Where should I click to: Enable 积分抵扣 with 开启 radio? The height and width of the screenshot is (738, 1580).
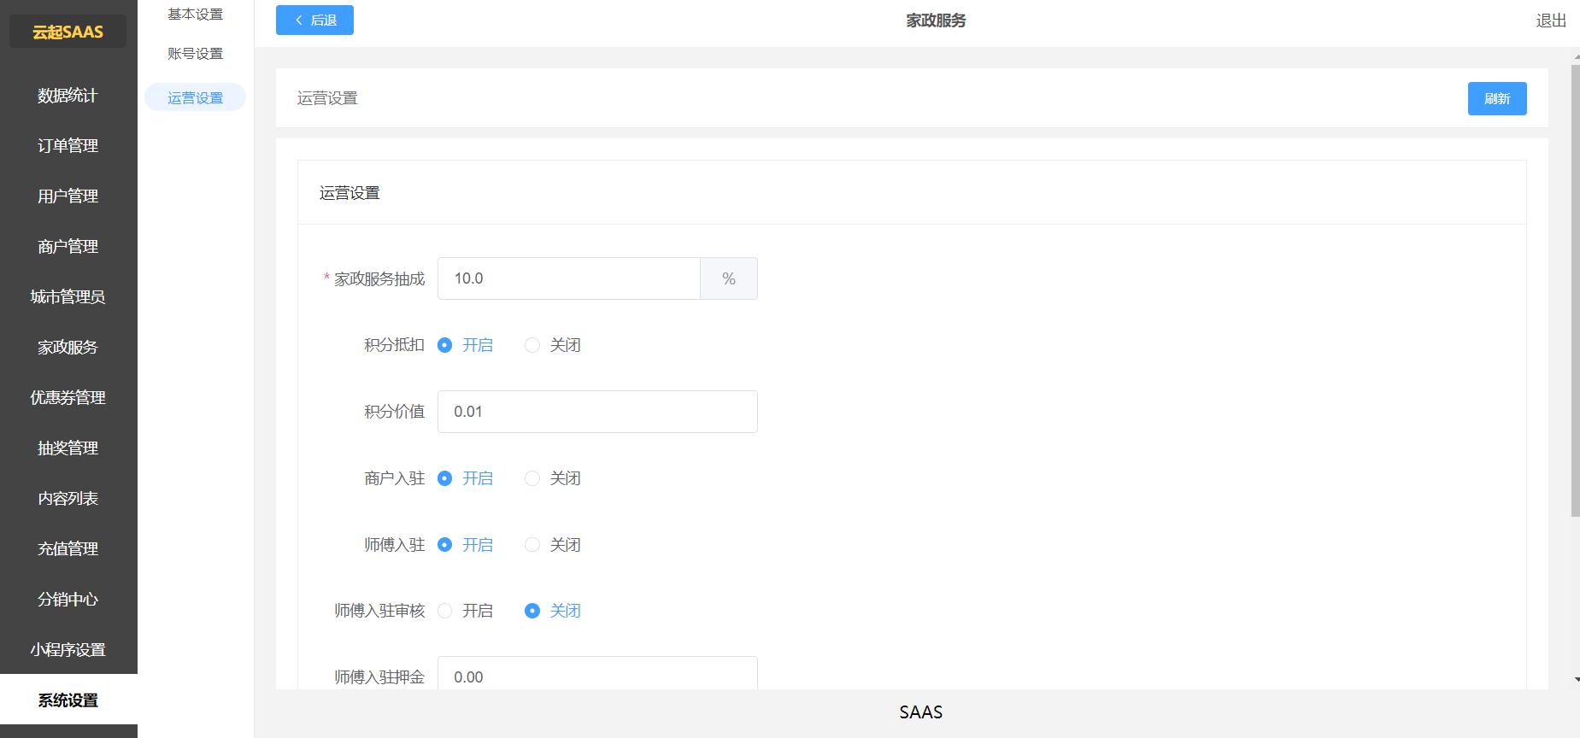[466, 345]
